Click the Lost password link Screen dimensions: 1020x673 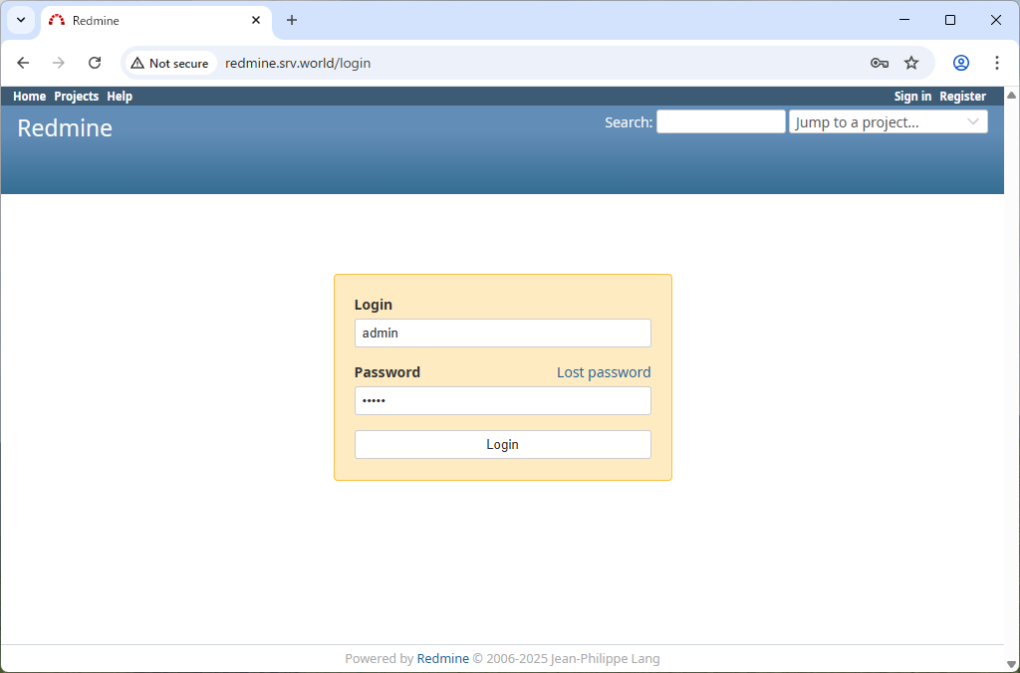pos(603,372)
